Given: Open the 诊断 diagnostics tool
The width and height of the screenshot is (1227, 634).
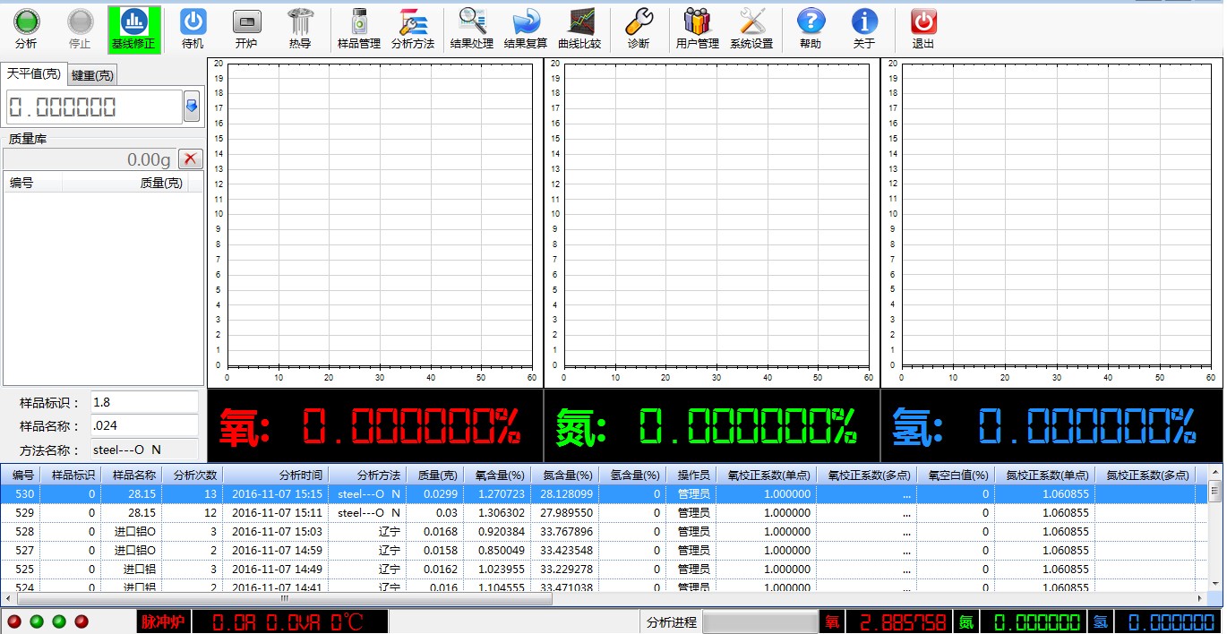Looking at the screenshot, I should tap(638, 29).
